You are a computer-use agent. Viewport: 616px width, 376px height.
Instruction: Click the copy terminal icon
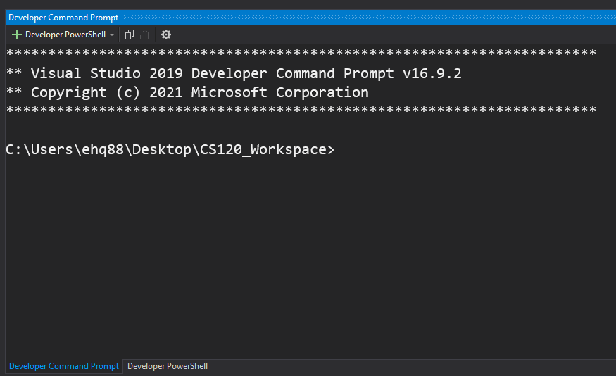pyautogui.click(x=130, y=35)
